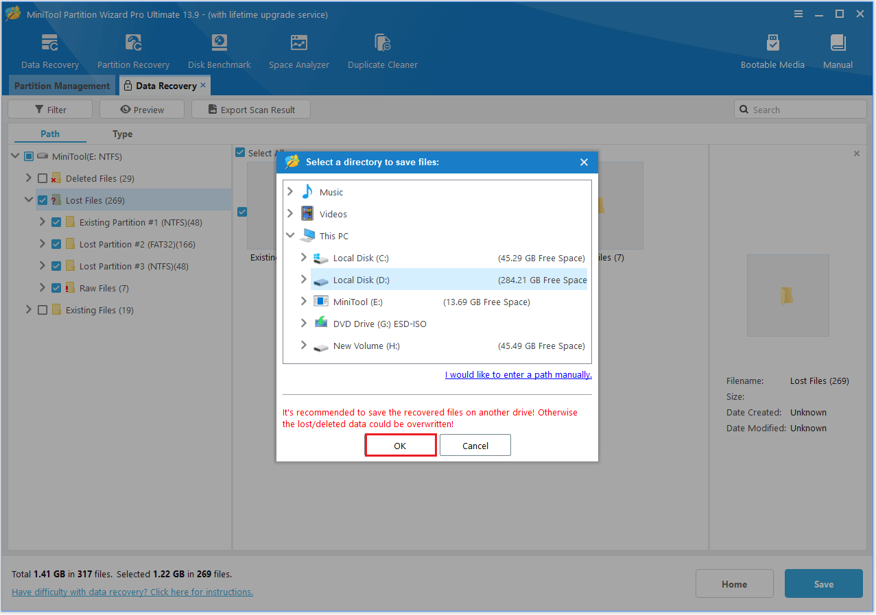Open the Bootable Media builder
This screenshot has width=876, height=615.
(x=772, y=51)
